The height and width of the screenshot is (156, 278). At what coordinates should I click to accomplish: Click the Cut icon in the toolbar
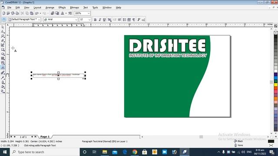pyautogui.click(x=22, y=13)
